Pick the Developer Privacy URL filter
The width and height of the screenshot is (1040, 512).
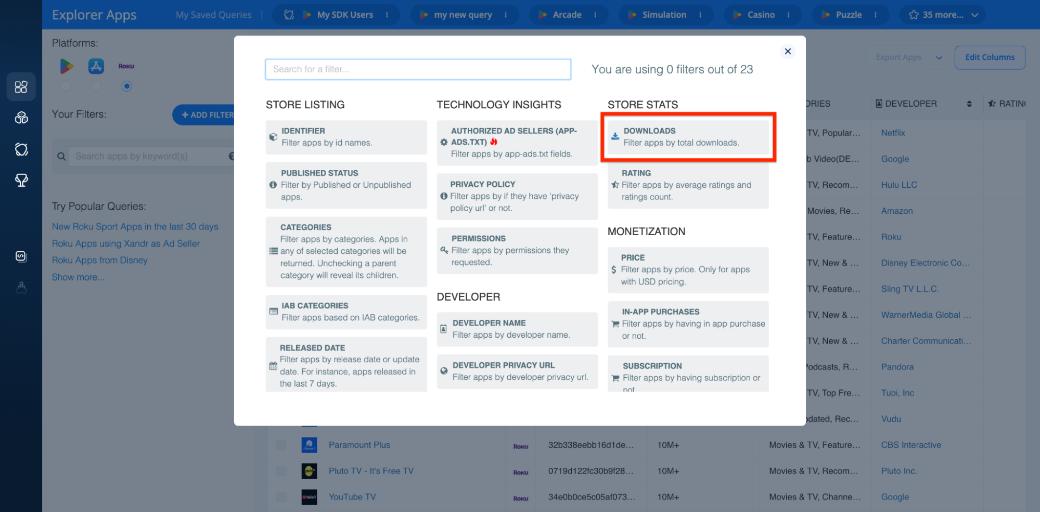coord(517,371)
